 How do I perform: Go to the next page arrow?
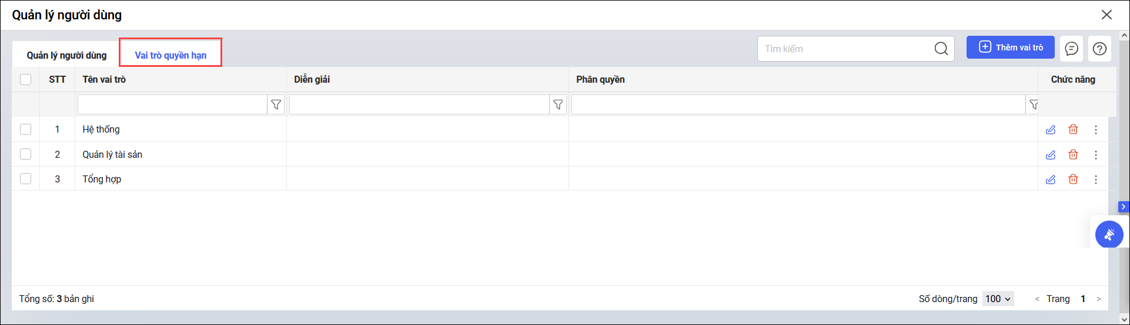pos(1098,299)
